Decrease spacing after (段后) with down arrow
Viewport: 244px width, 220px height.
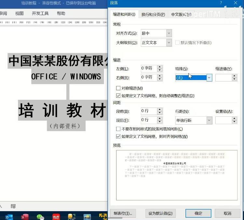[160, 122]
